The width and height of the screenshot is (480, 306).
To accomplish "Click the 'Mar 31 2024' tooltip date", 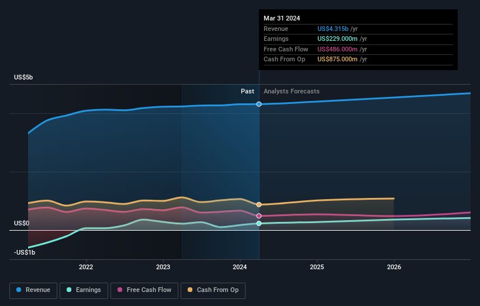I will pyautogui.click(x=282, y=18).
